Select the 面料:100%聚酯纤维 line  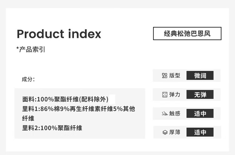pos(65,99)
